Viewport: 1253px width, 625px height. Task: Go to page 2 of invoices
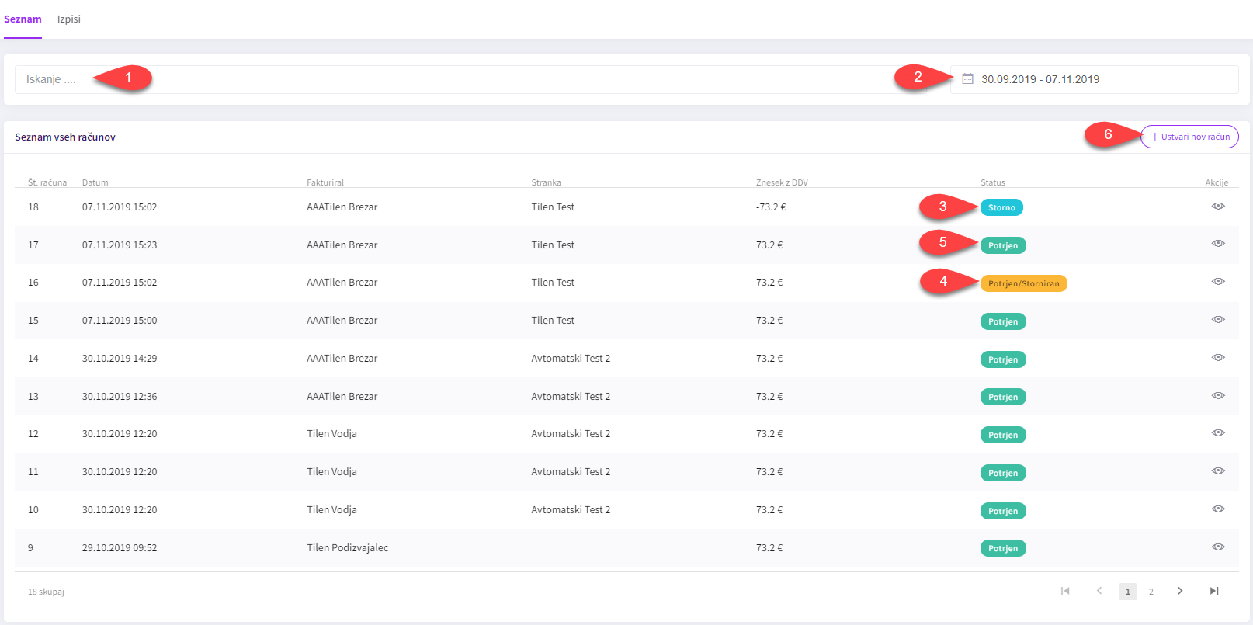(1151, 592)
